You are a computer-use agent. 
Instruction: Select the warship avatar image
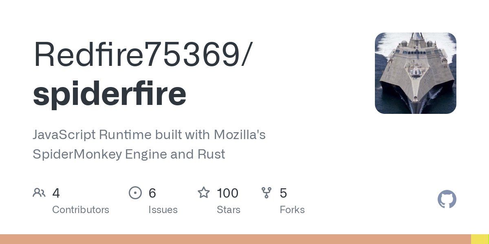(415, 73)
